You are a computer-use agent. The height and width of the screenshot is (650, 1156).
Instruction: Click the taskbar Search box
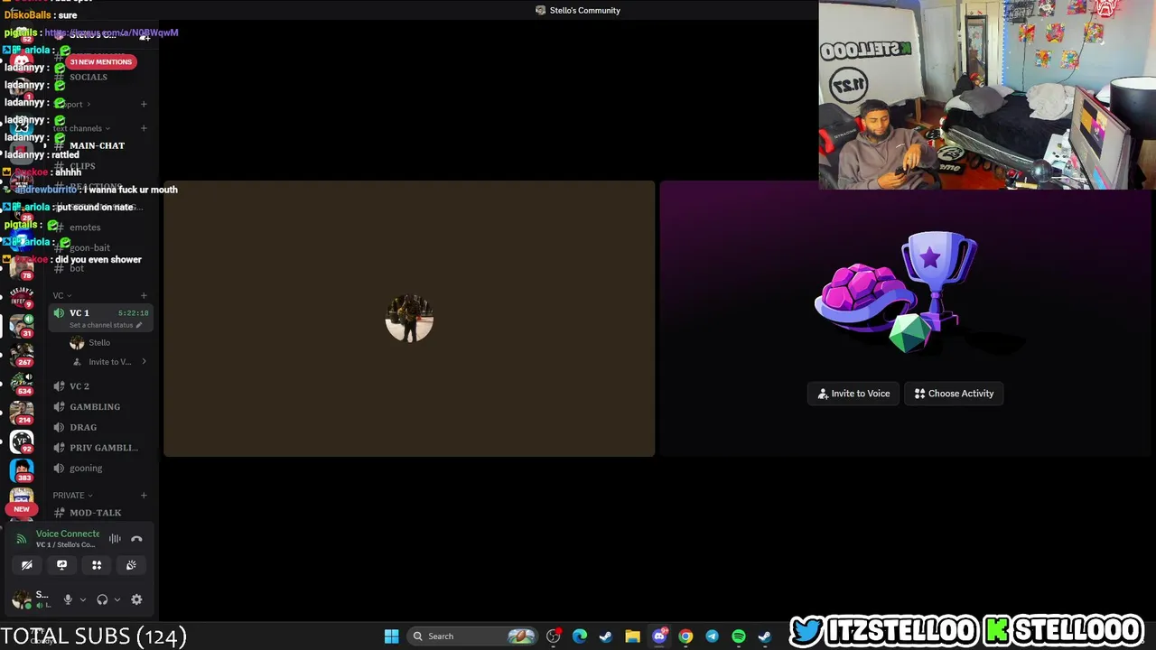tap(471, 636)
